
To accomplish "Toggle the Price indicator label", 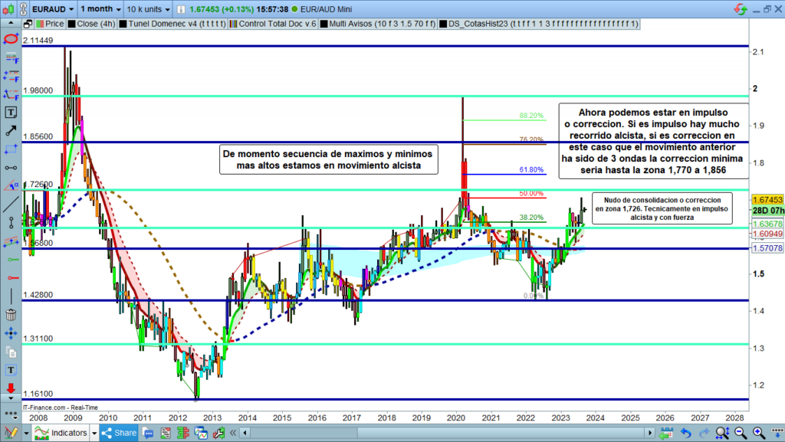I will point(48,24).
